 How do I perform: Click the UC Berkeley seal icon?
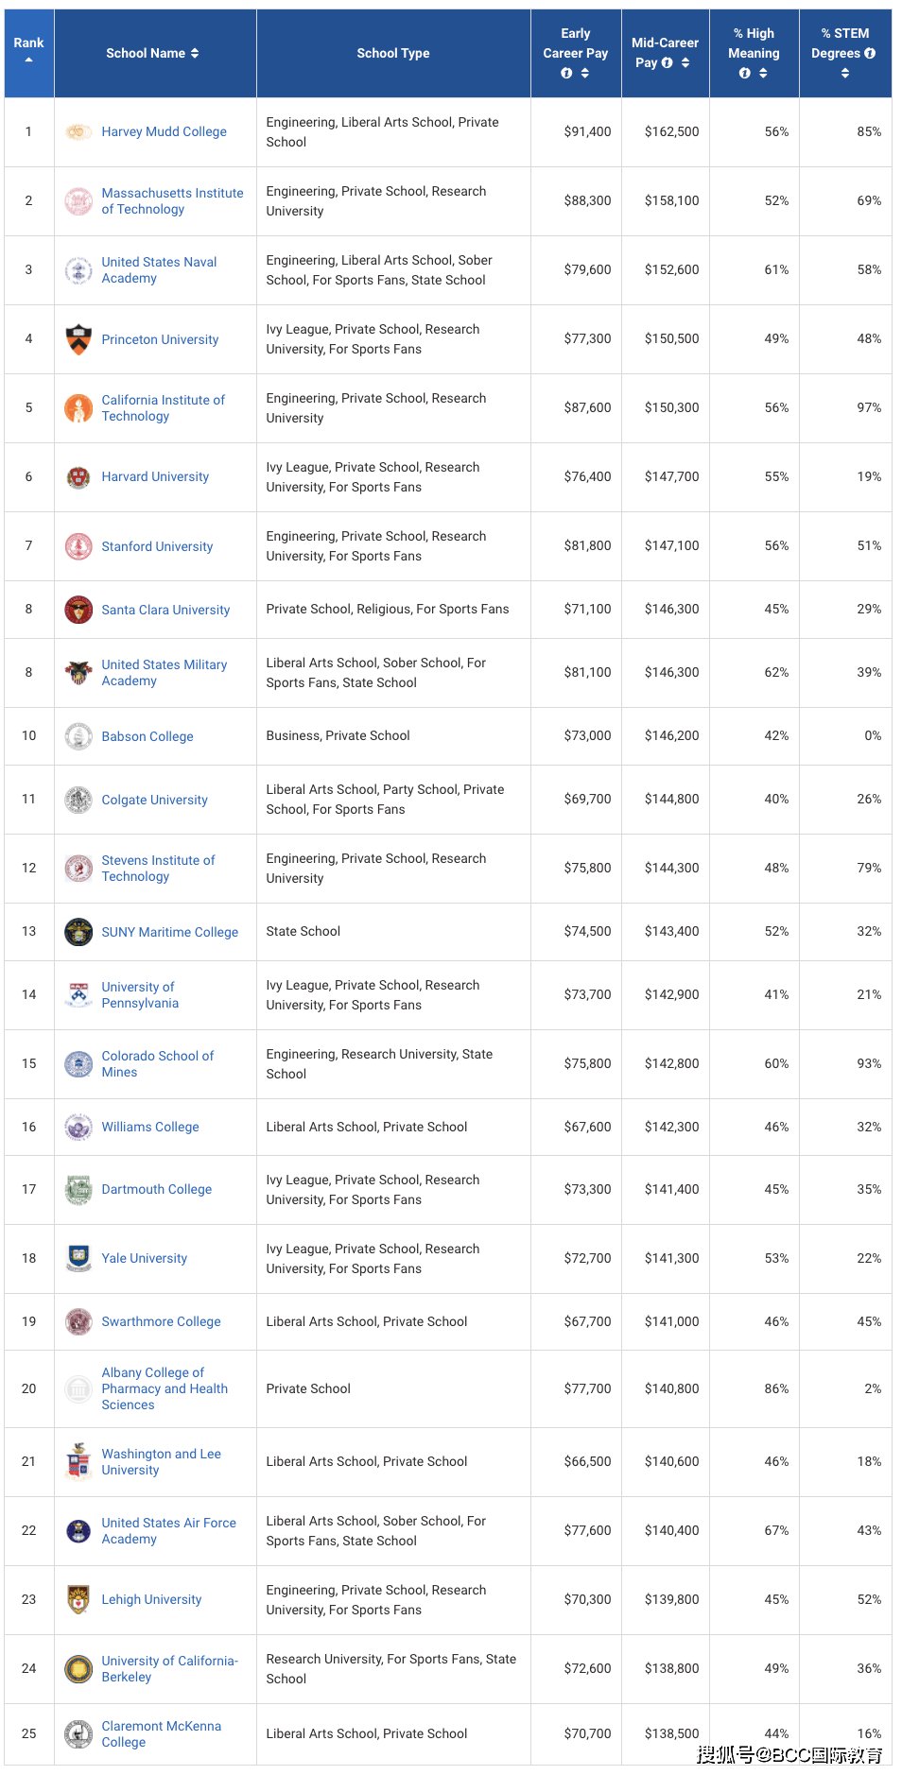coord(78,1668)
